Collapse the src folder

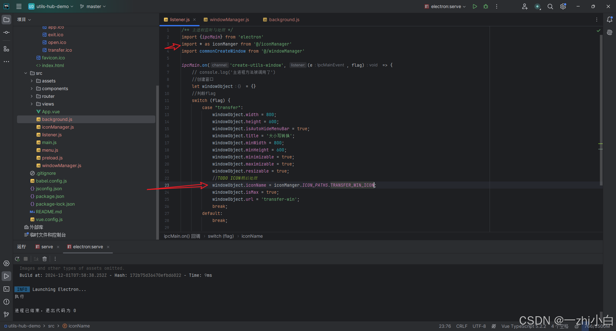tap(26, 73)
